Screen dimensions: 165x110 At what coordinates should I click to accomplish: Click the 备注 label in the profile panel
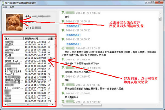coord(28,28)
